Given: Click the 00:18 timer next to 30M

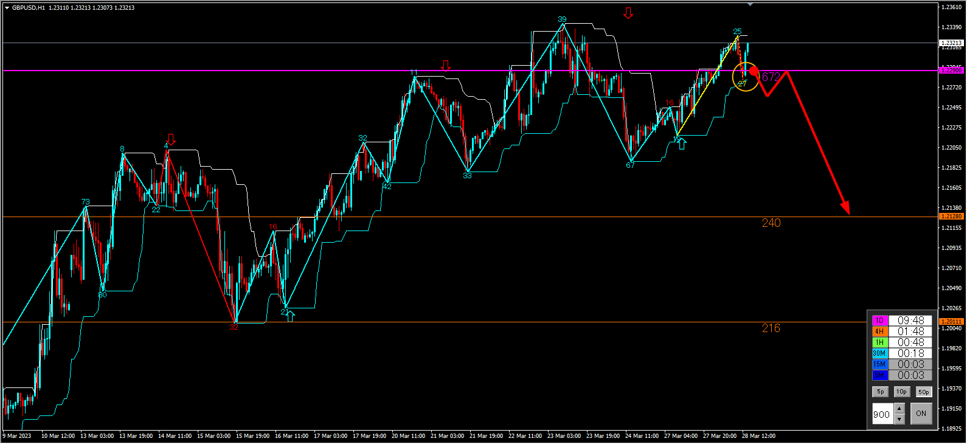Looking at the screenshot, I should pyautogui.click(x=910, y=353).
